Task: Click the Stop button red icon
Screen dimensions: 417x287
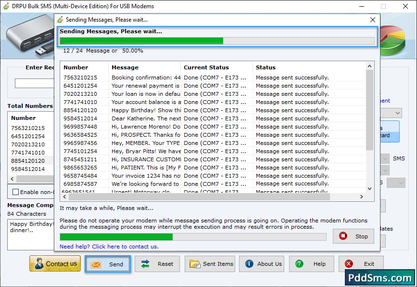Action: [x=343, y=236]
